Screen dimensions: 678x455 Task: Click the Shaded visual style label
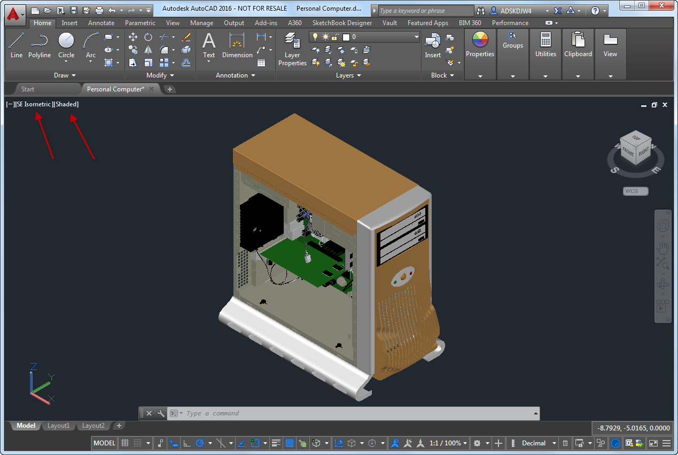[67, 104]
